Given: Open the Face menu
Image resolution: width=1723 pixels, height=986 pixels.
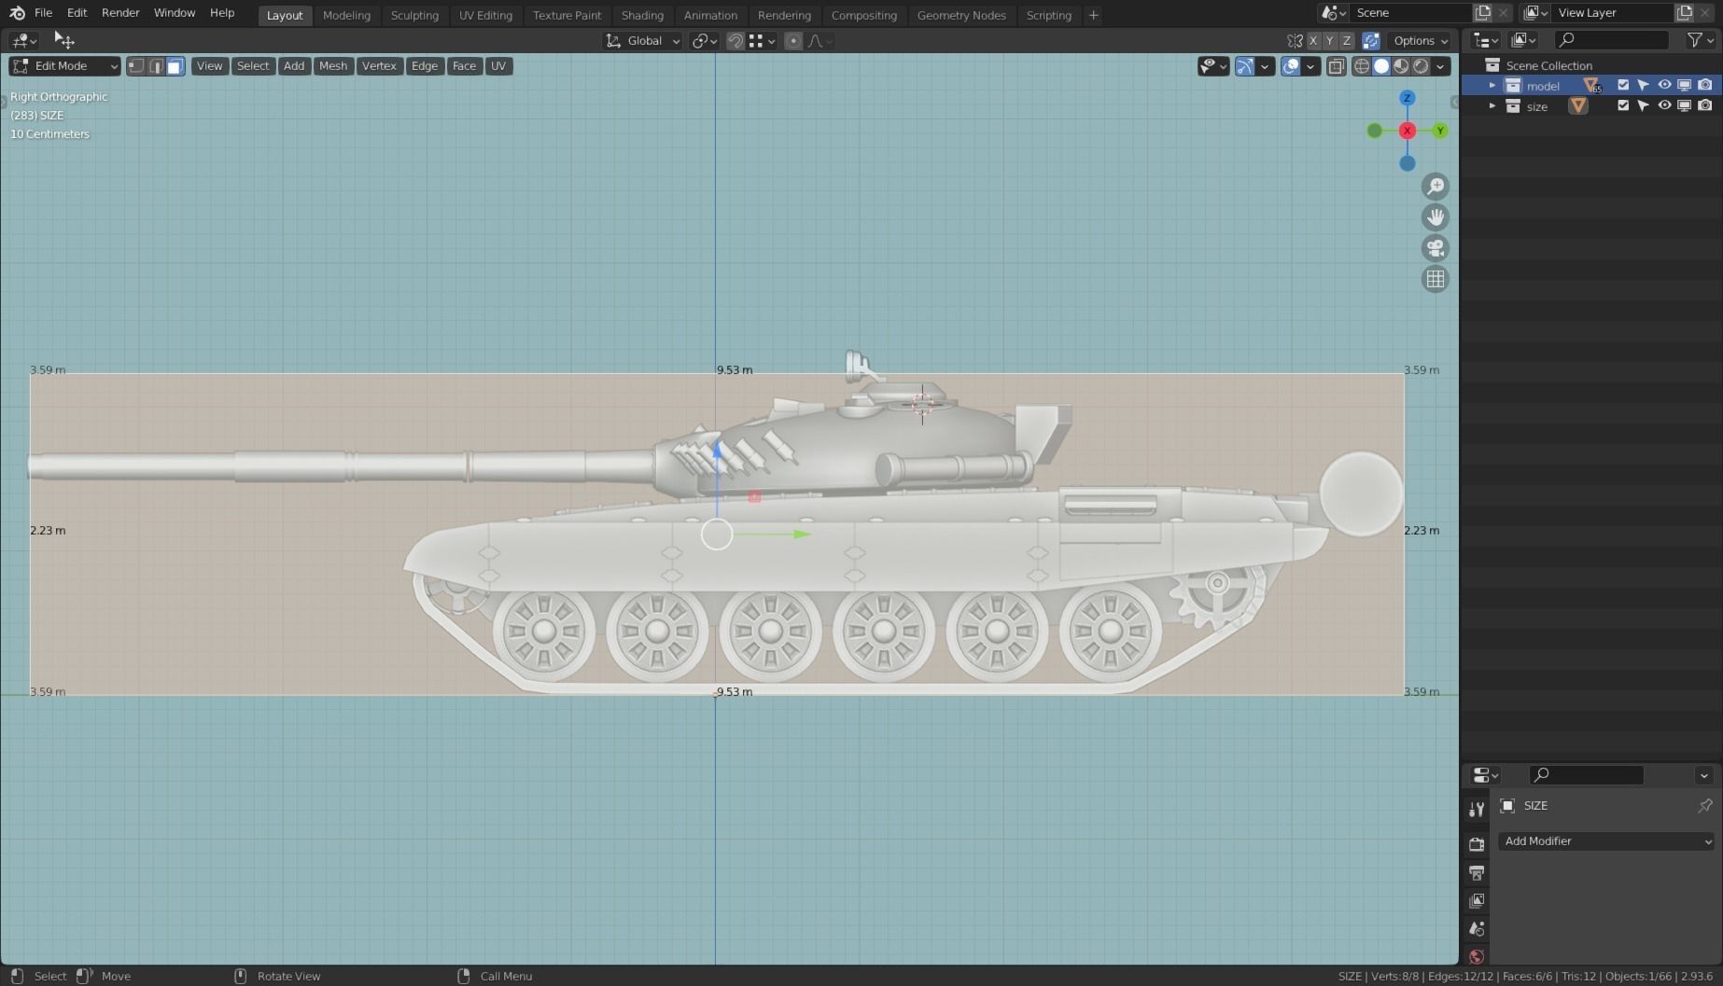Looking at the screenshot, I should click(x=464, y=66).
